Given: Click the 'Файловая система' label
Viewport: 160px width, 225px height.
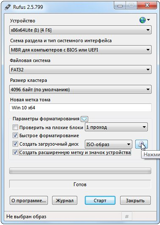Looking at the screenshot, I should coord(30,60).
